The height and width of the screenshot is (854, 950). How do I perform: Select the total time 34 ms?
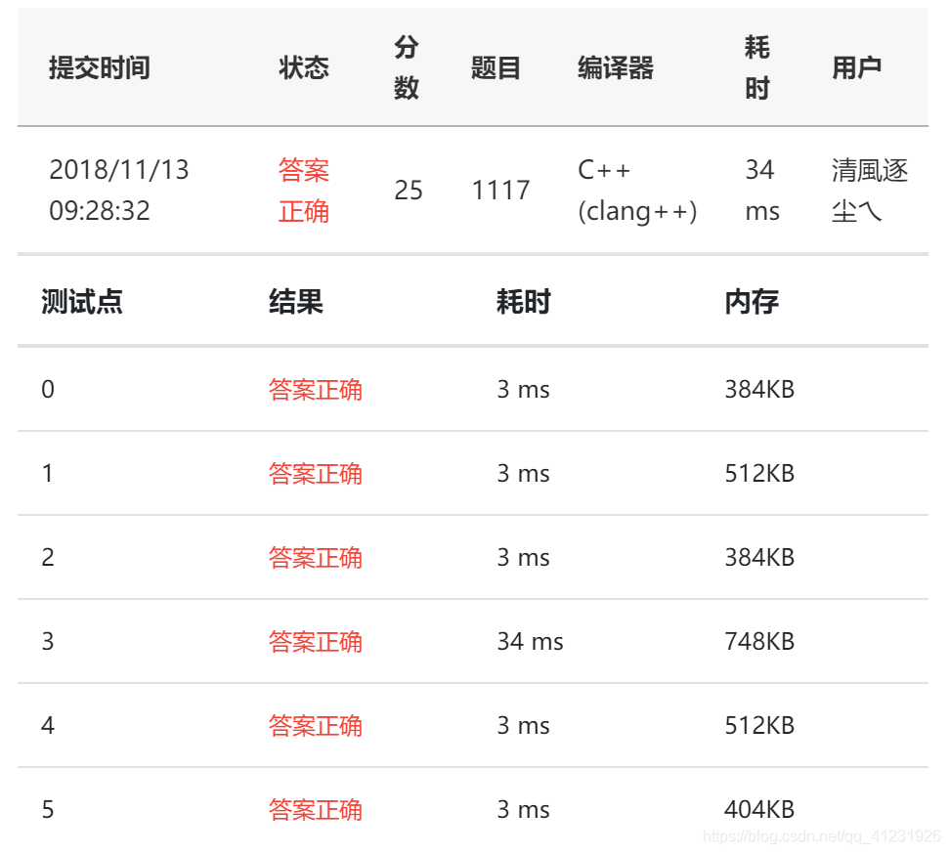coord(762,191)
